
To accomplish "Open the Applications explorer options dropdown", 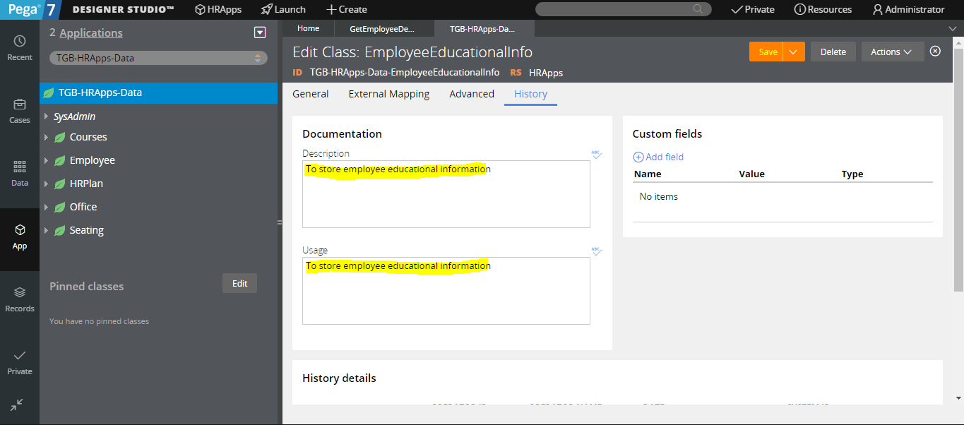I will [x=260, y=32].
